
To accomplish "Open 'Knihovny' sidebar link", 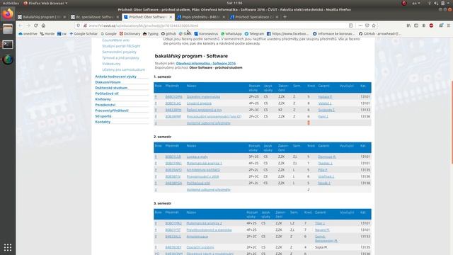I will [103, 99].
